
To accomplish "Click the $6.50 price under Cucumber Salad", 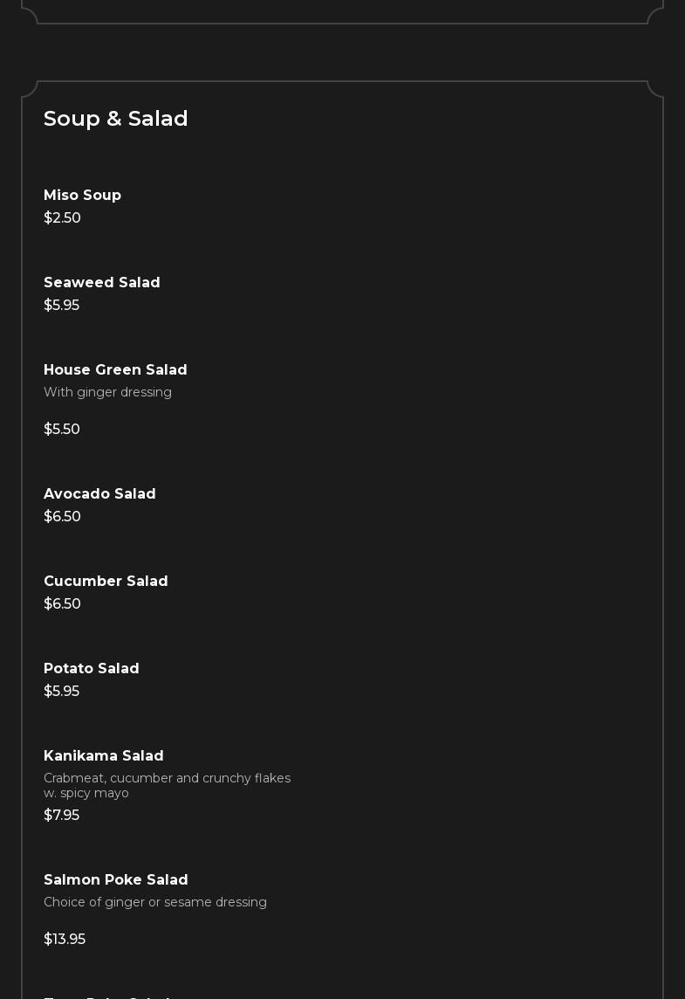I will [x=62, y=604].
